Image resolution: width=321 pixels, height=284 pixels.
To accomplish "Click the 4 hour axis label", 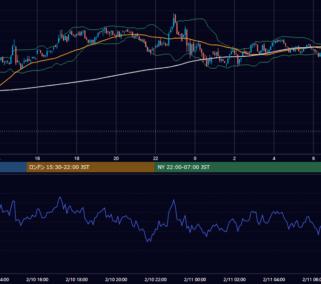I will click(274, 159).
